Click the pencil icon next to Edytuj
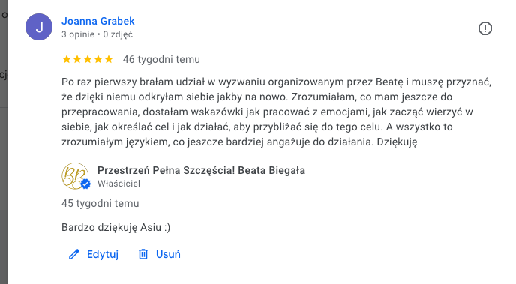Image resolution: width=516 pixels, height=284 pixels. click(x=74, y=254)
